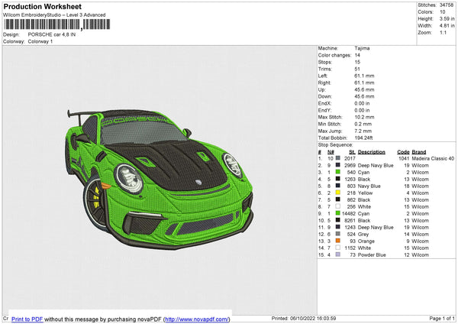
Task: Click the Yellow swatch in row 6
Action: click(x=337, y=193)
